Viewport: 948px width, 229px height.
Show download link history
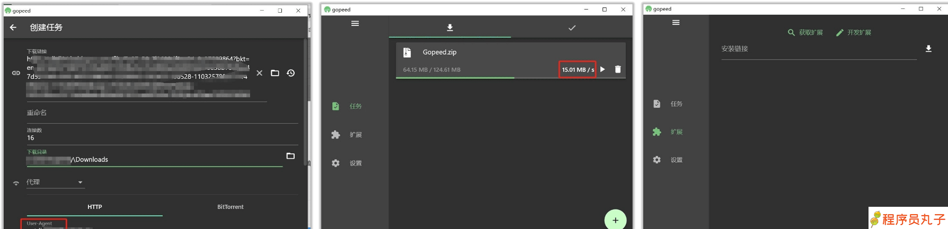tap(291, 73)
